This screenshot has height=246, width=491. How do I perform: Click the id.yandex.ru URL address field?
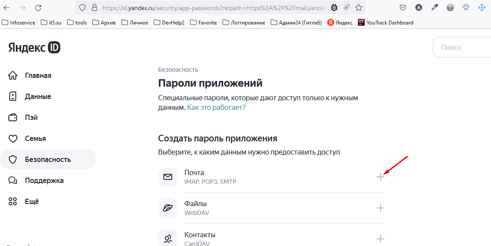click(x=214, y=7)
